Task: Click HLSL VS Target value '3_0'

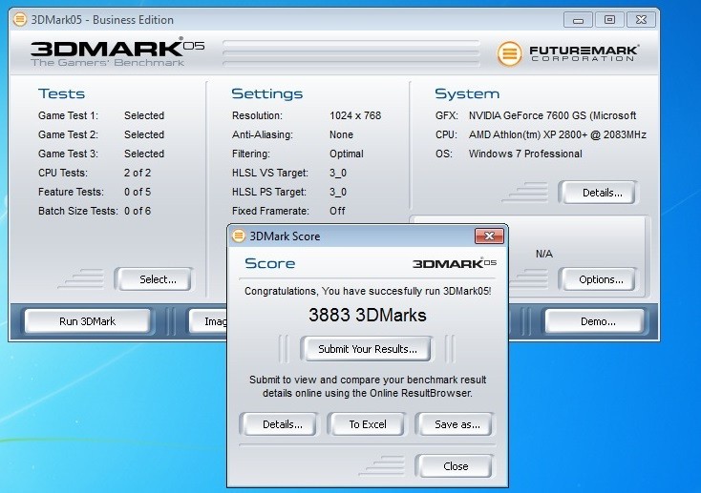Action: coord(338,173)
